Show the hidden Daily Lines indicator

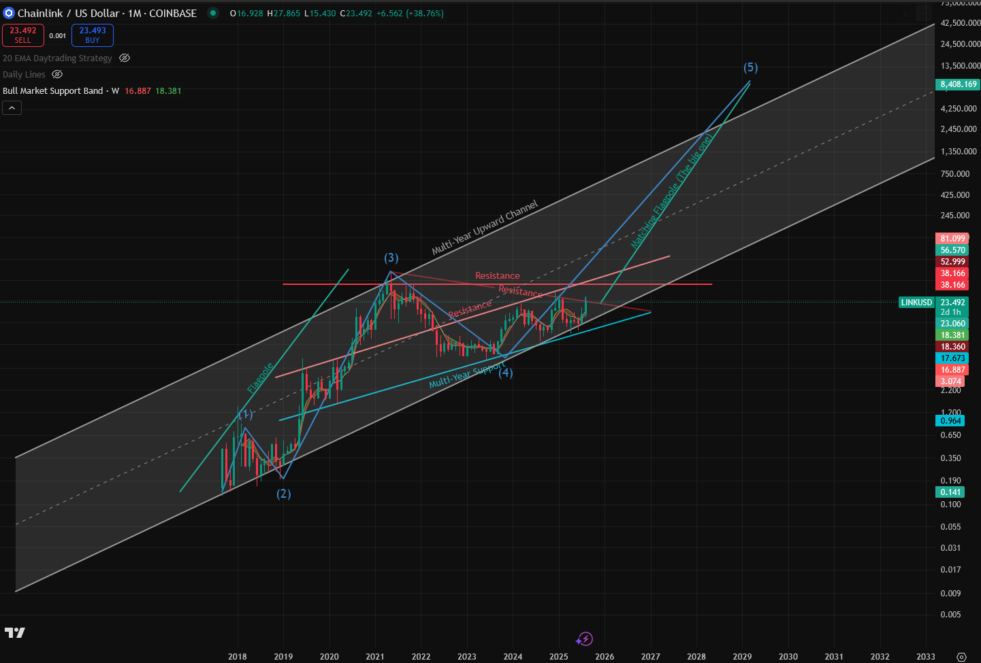coord(57,75)
